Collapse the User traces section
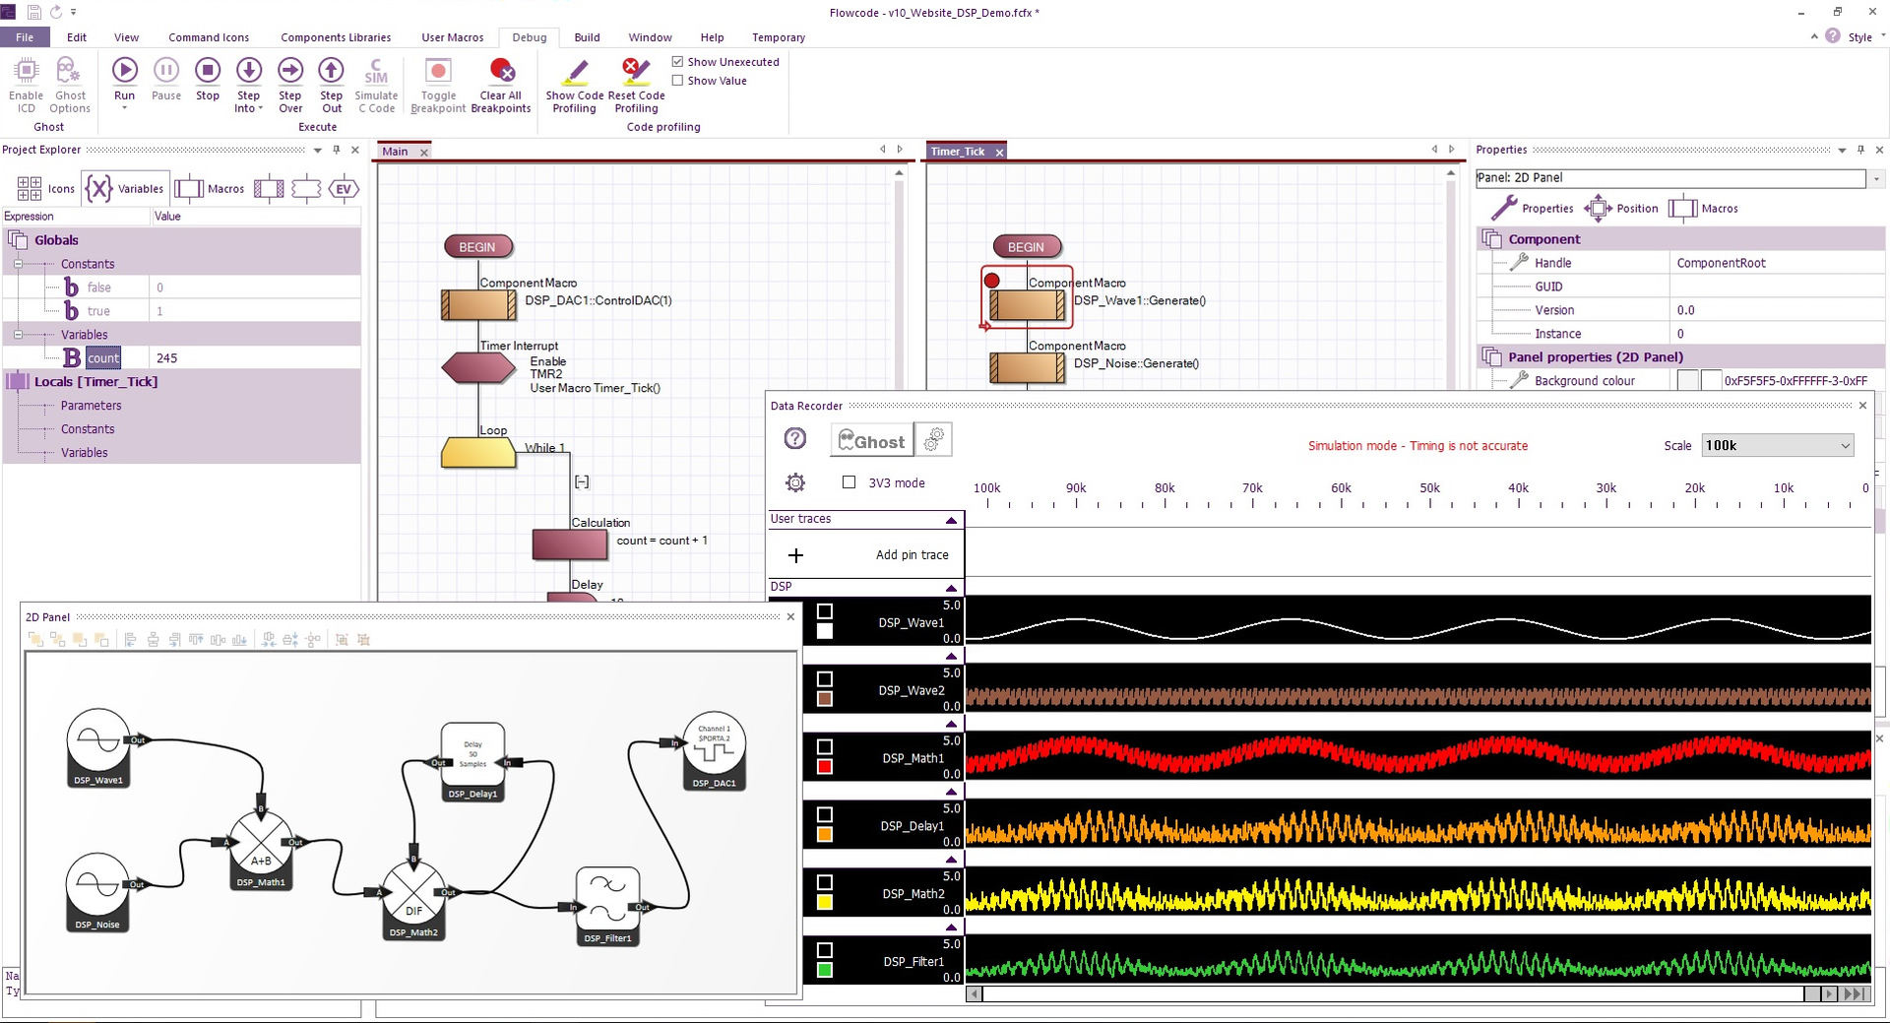1890x1023 pixels. point(951,520)
